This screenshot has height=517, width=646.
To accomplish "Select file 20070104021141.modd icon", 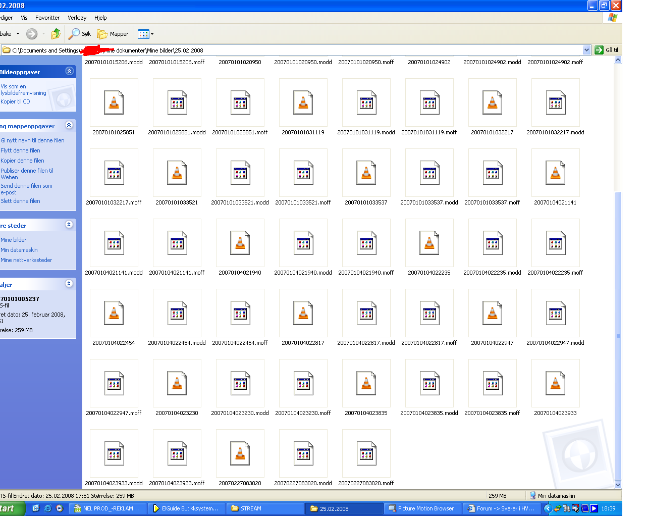I will pyautogui.click(x=114, y=243).
